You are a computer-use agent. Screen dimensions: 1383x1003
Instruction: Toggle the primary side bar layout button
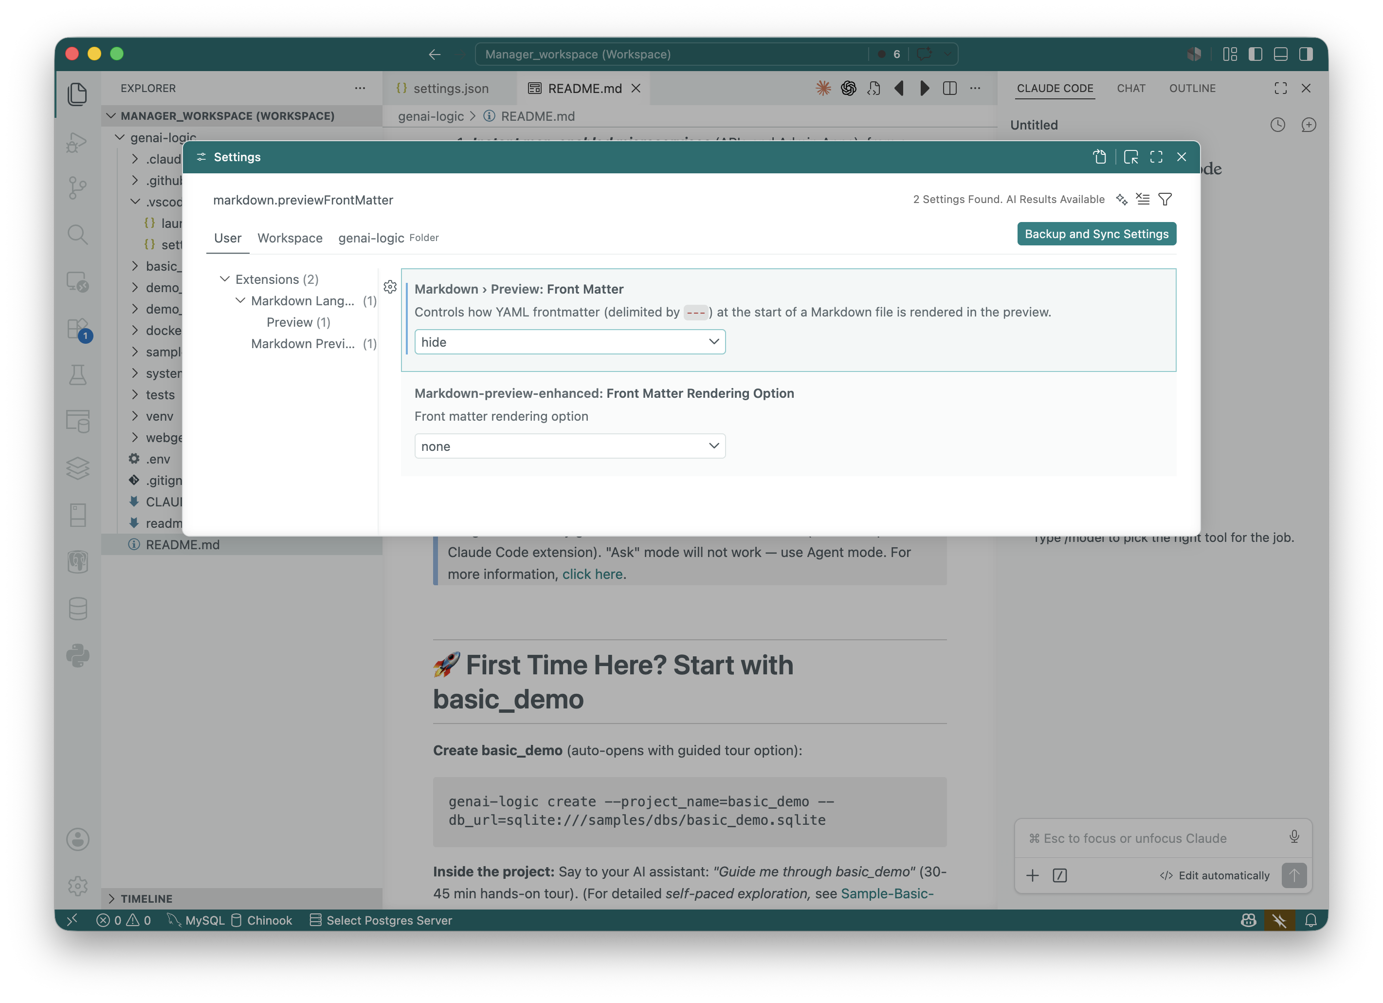click(1256, 55)
